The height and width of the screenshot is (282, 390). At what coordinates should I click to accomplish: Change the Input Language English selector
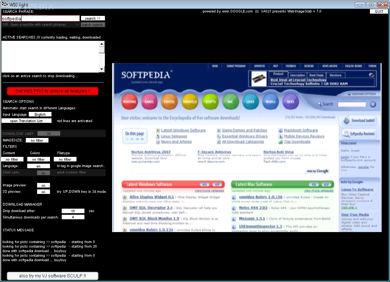pos(40,115)
